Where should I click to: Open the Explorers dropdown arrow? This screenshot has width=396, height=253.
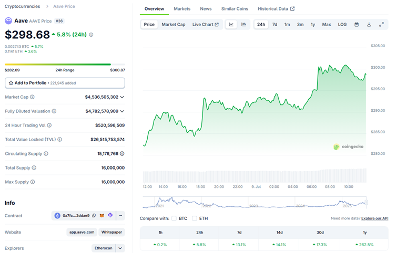click(120, 248)
